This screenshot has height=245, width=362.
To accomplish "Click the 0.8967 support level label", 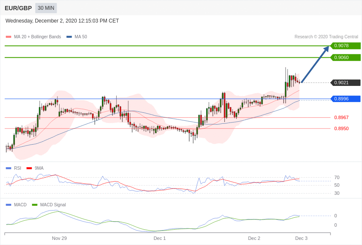I will point(341,117).
